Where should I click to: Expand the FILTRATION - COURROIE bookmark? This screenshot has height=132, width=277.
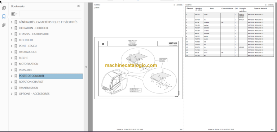click(x=12, y=28)
